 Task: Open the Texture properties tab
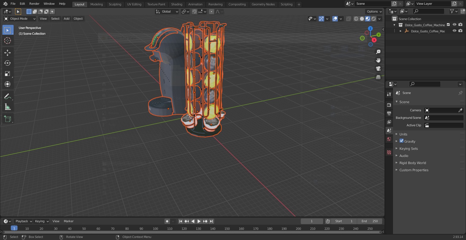point(389,152)
